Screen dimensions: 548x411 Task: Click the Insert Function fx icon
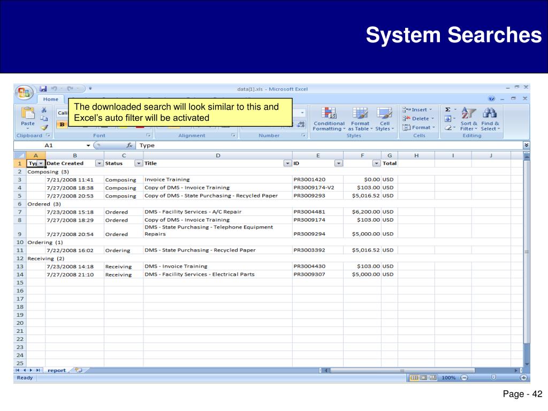coord(130,146)
